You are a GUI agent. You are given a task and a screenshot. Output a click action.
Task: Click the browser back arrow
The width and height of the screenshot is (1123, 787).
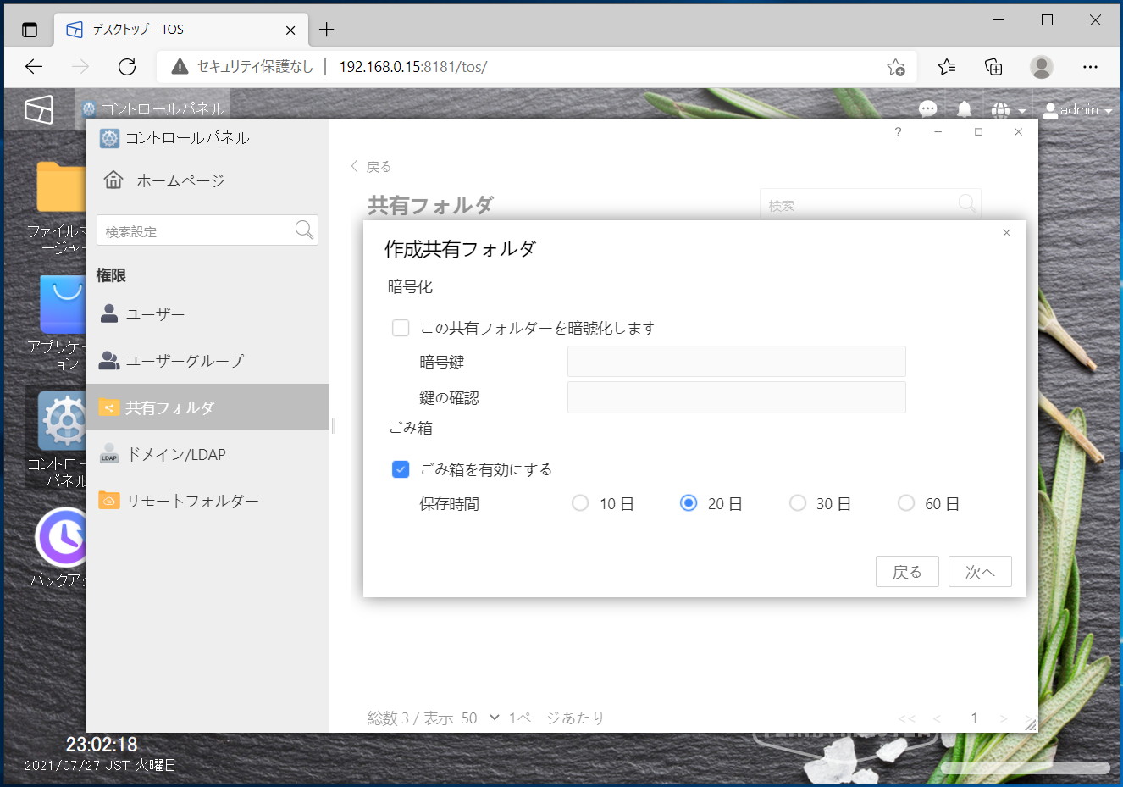coord(34,67)
